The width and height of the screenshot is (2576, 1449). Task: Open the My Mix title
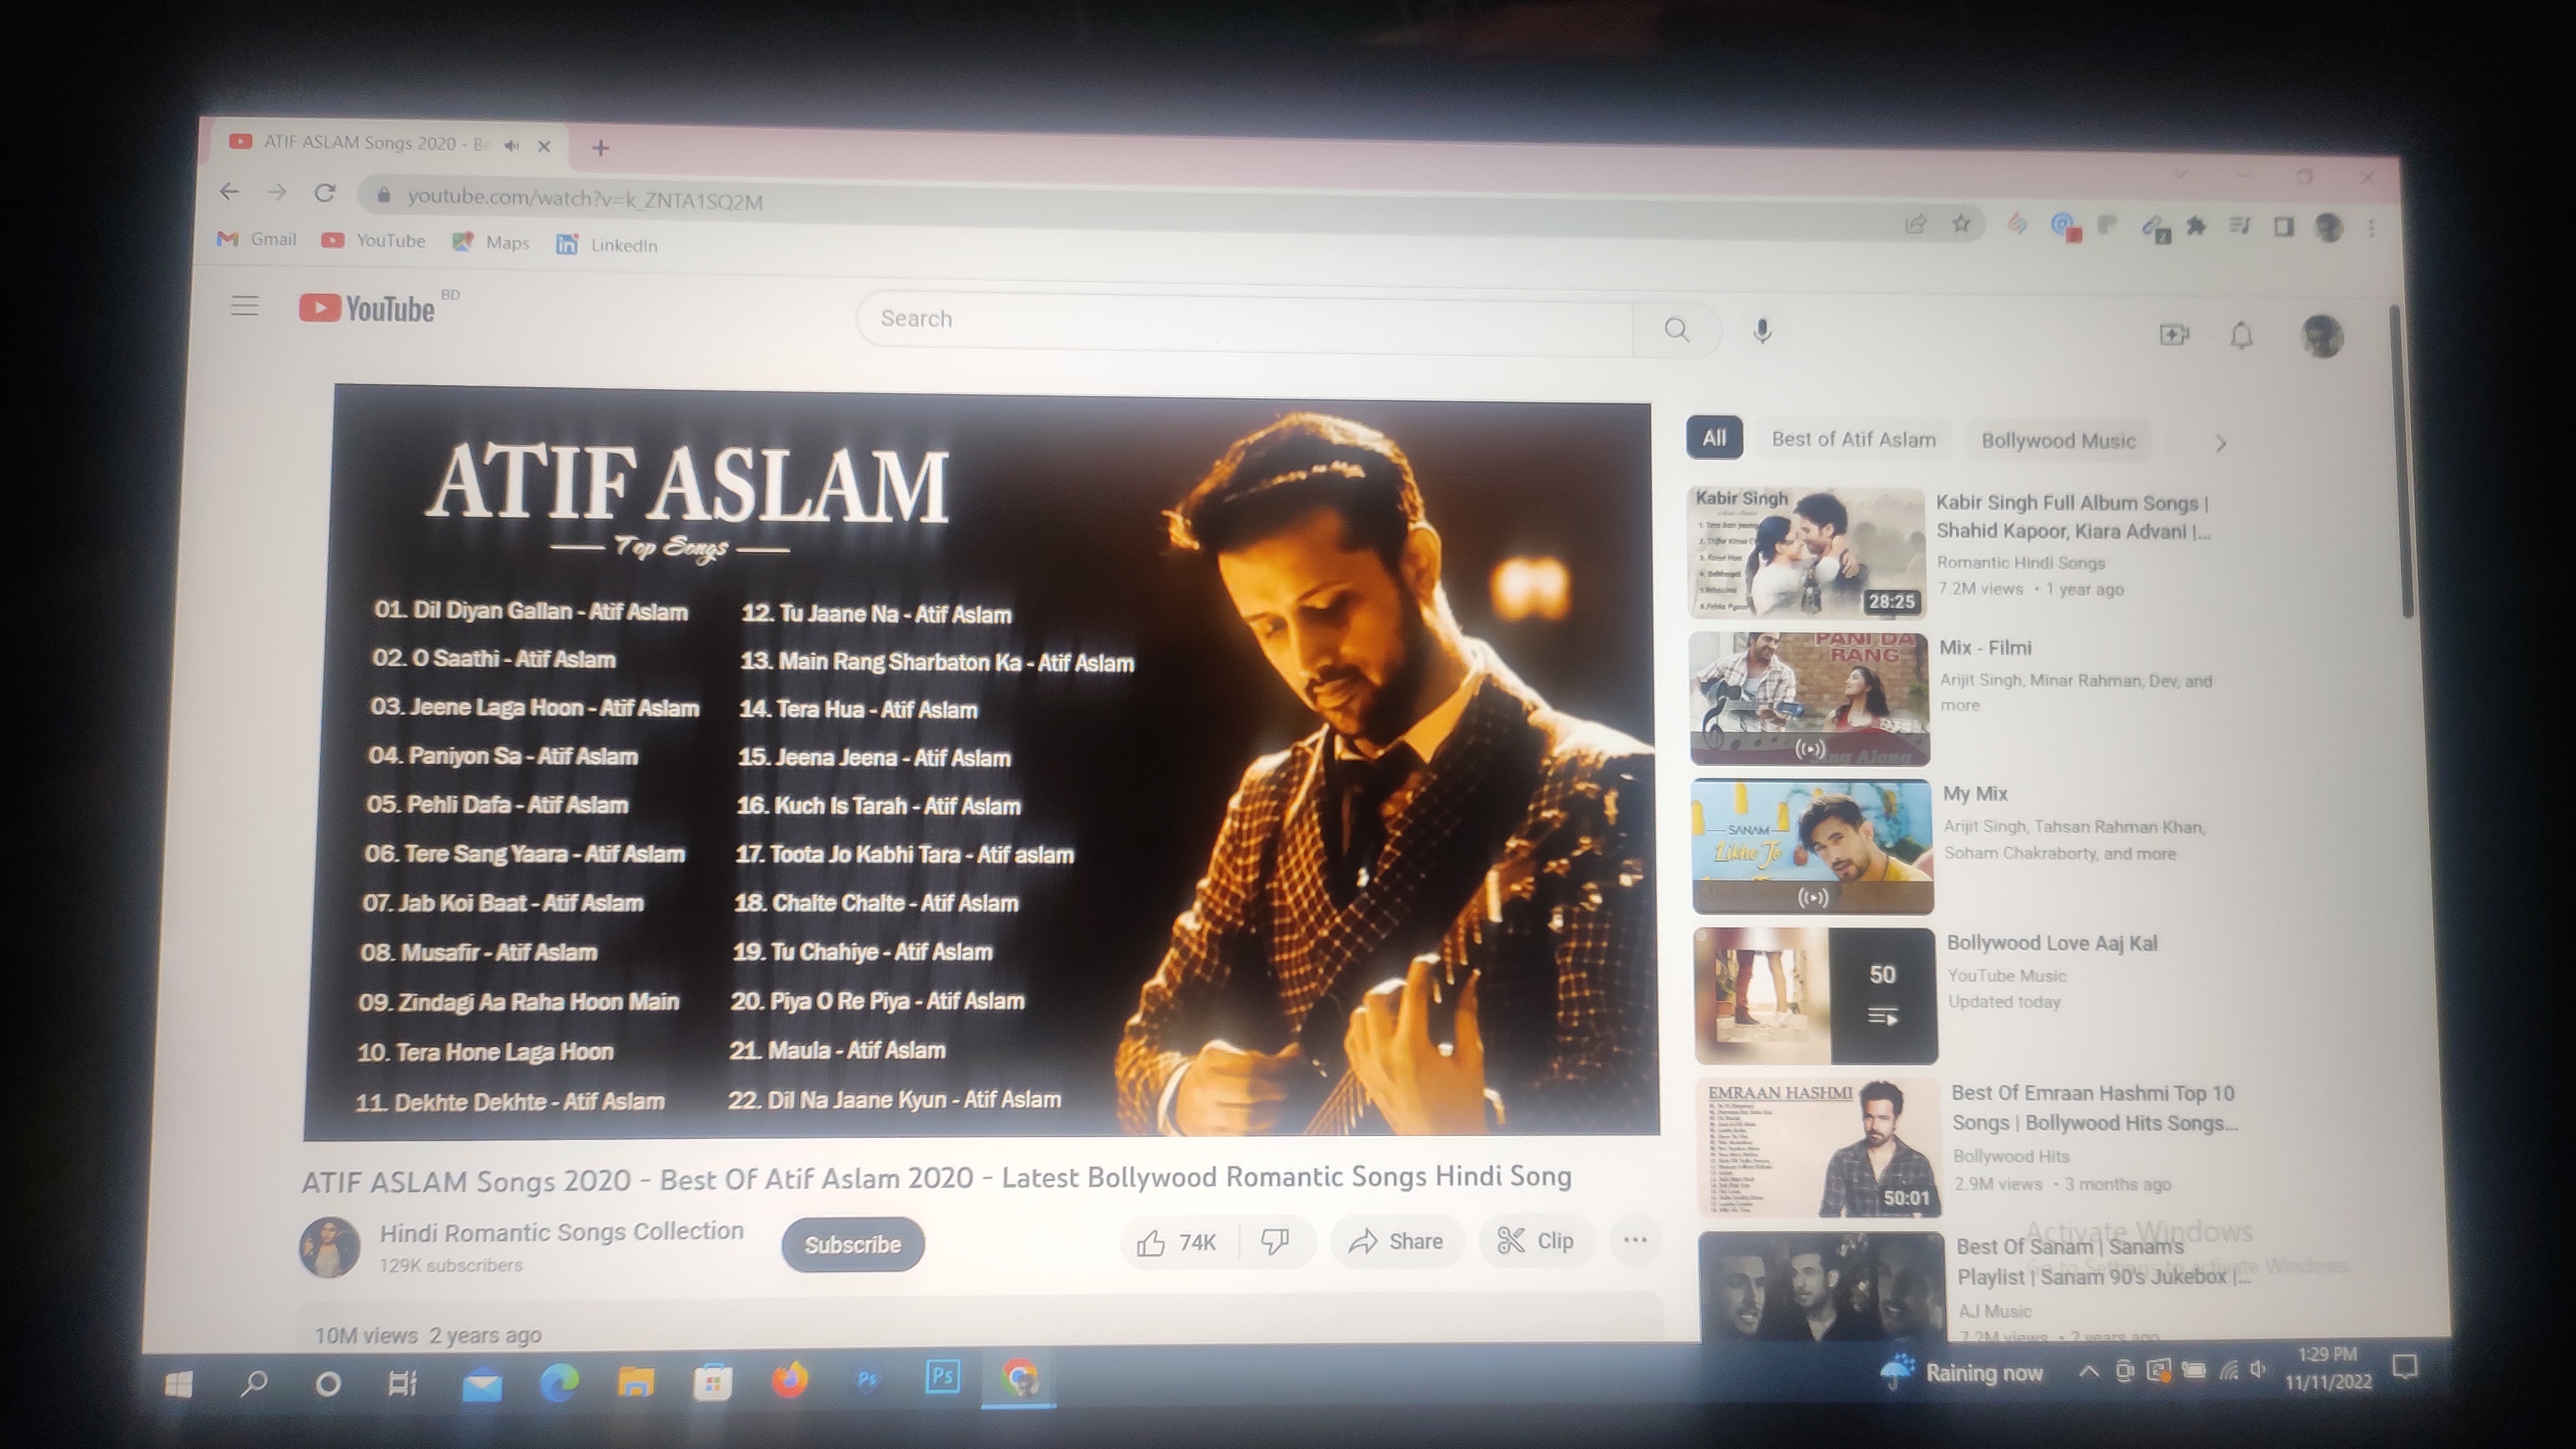tap(1975, 793)
